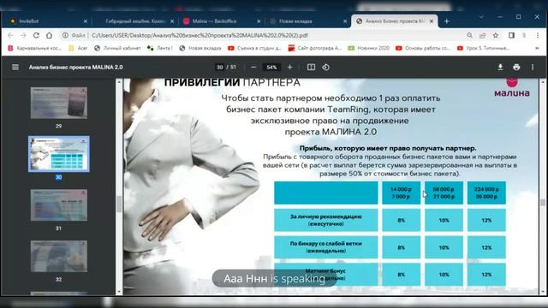Bookmark this page with the star icon
548x308 pixels.
496,35
